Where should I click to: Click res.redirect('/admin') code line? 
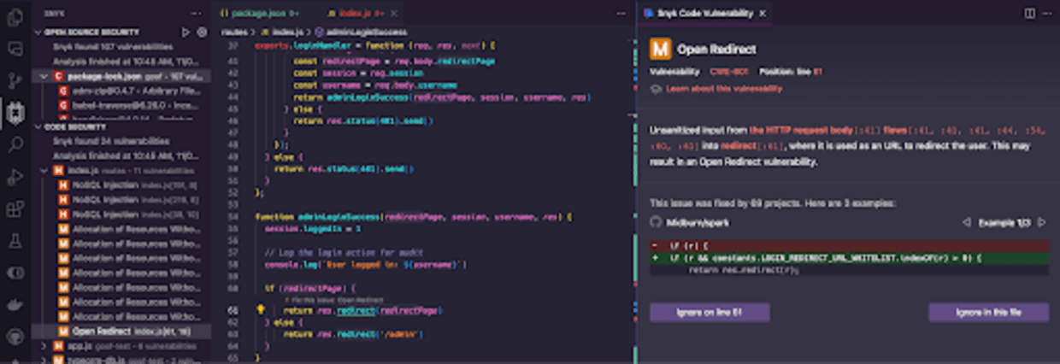[351, 334]
